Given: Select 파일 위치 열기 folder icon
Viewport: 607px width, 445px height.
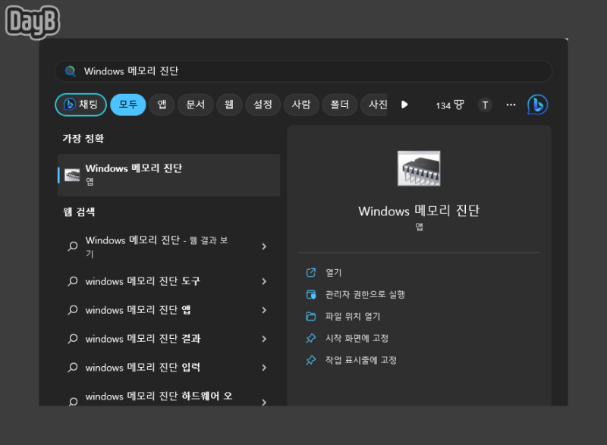Looking at the screenshot, I should tap(310, 316).
